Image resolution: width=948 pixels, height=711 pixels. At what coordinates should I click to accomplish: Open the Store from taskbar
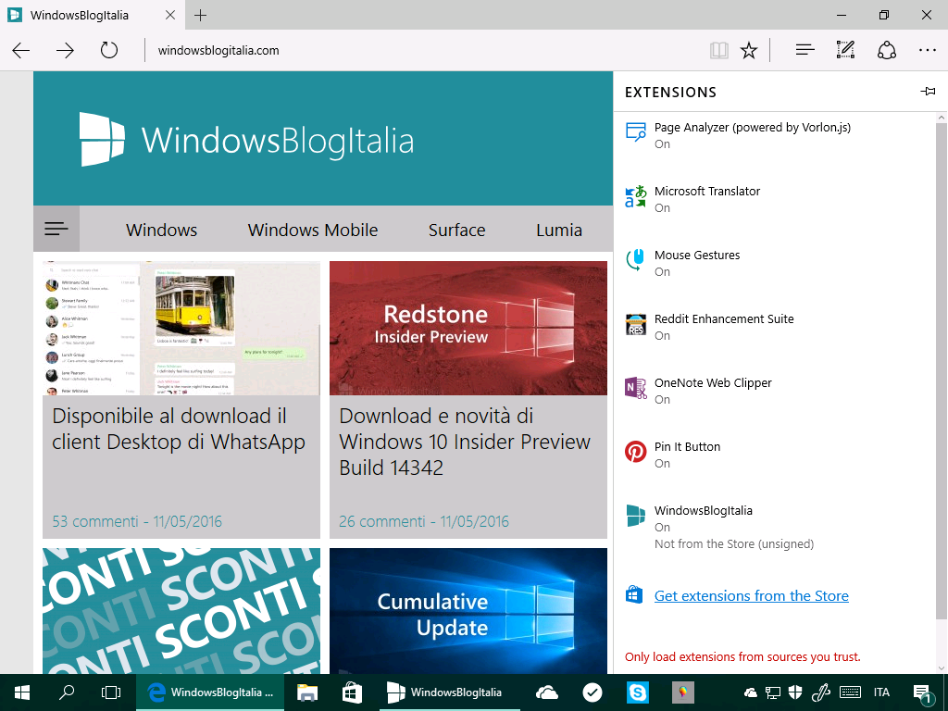click(352, 692)
